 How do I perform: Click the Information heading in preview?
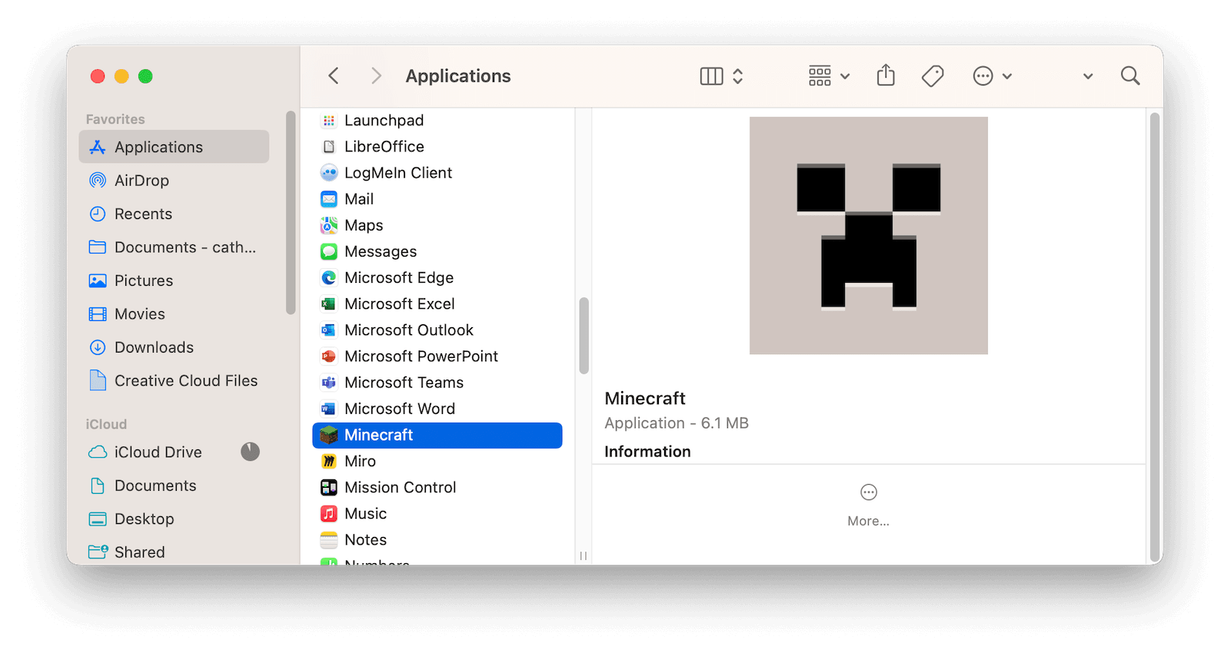tap(647, 452)
